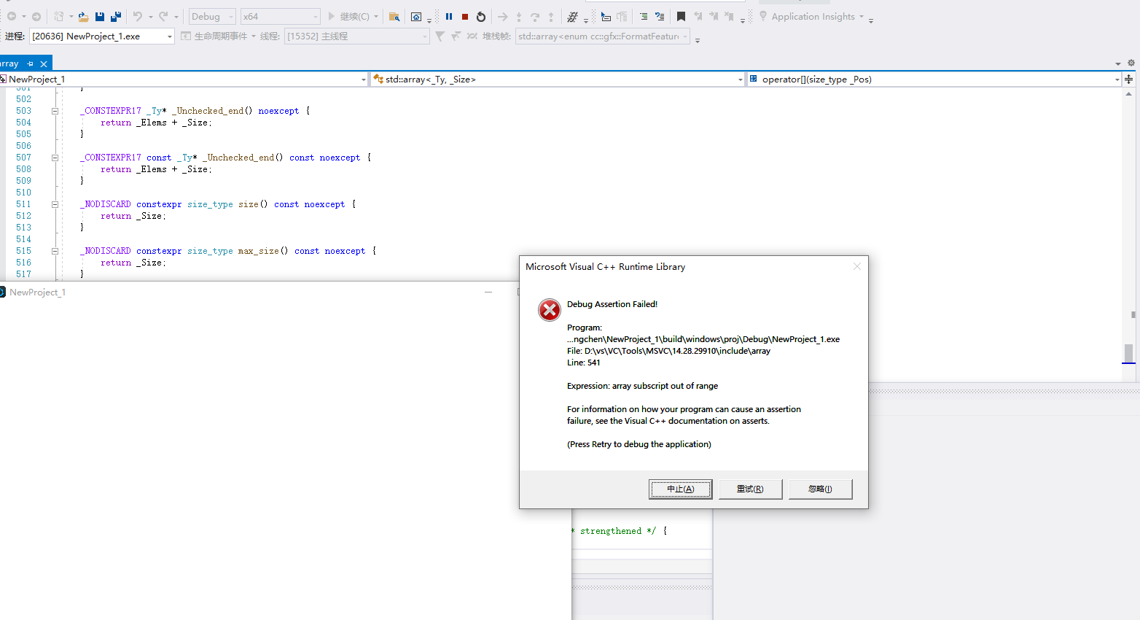This screenshot has height=620, width=1140.
Task: Navigate backward with the back arrow icon
Action: (x=12, y=17)
